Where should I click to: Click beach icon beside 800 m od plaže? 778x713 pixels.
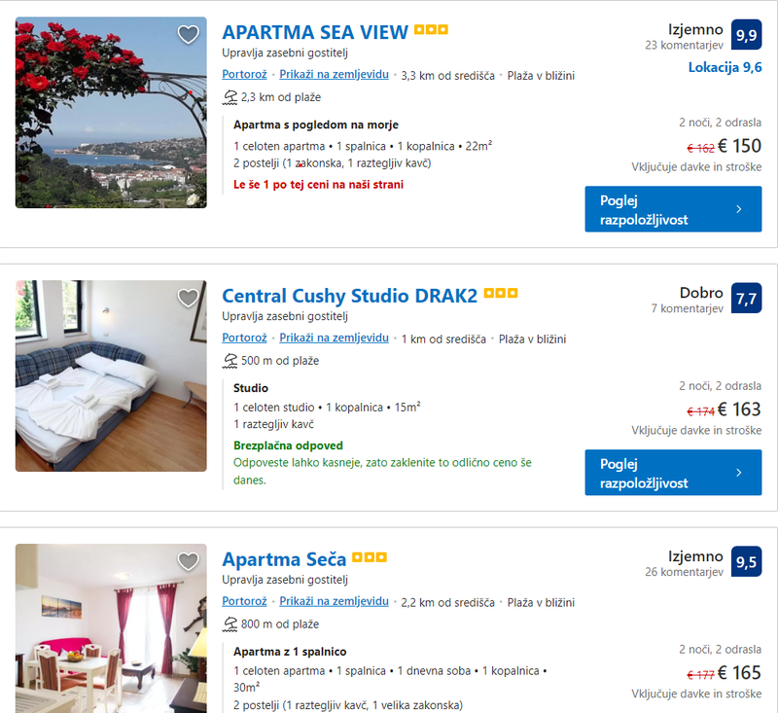[x=230, y=624]
